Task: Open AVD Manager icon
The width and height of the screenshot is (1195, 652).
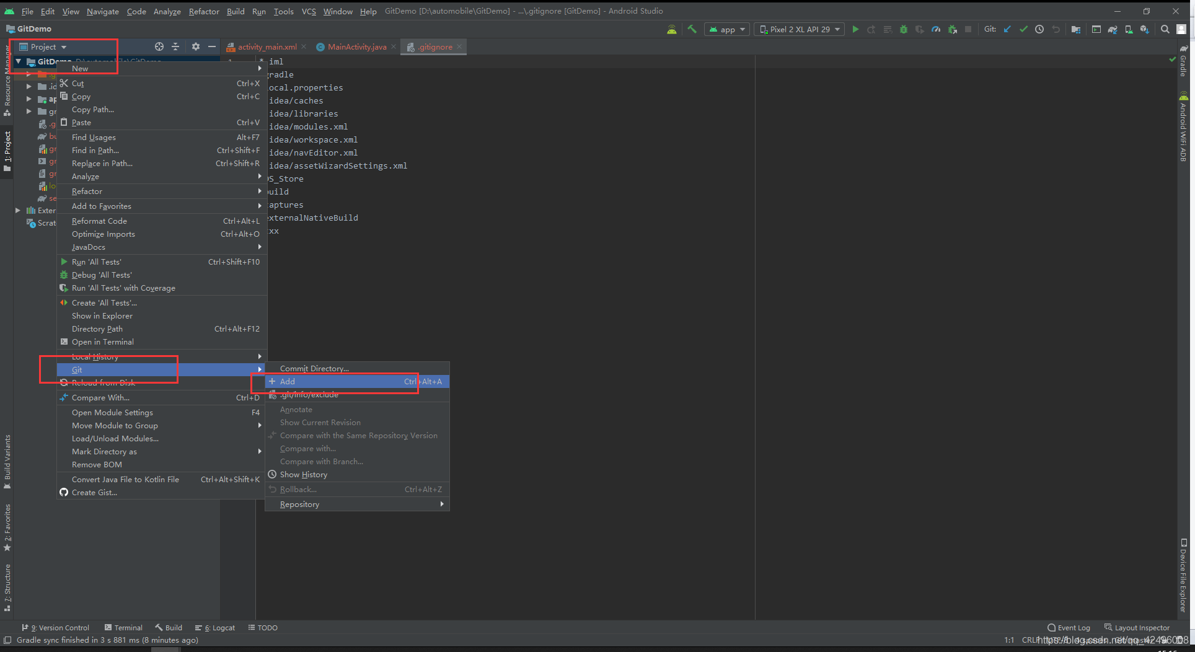Action: coord(1129,29)
